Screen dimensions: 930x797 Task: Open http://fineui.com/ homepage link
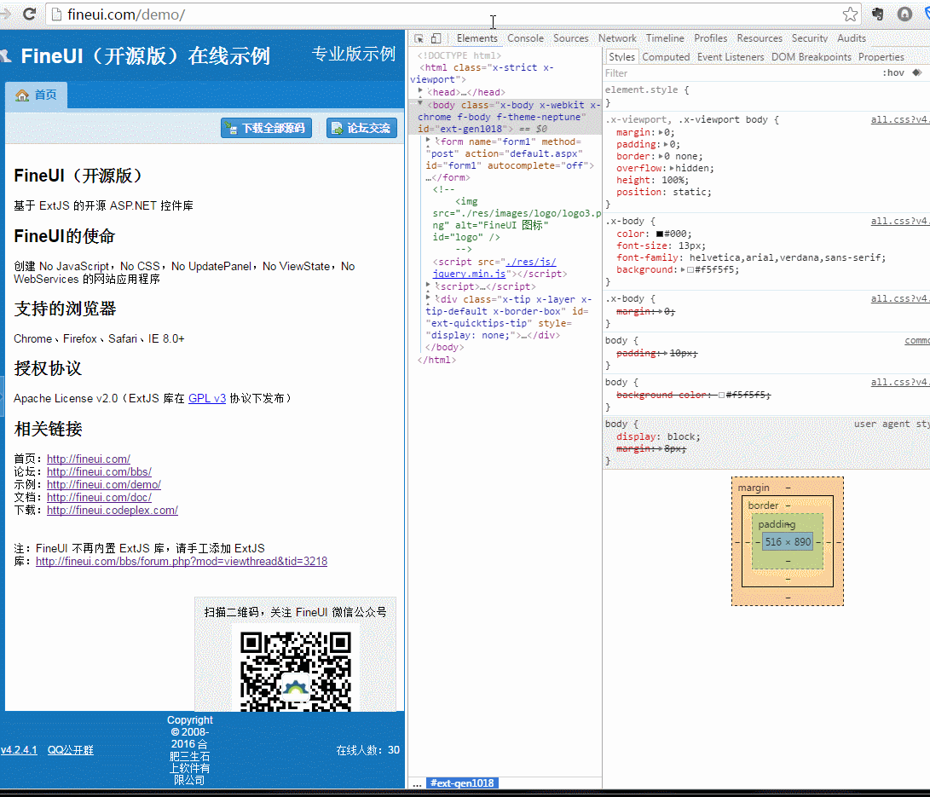(89, 459)
